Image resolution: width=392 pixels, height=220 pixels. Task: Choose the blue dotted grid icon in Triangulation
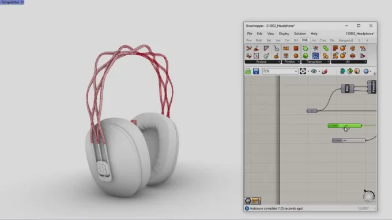(x=315, y=56)
